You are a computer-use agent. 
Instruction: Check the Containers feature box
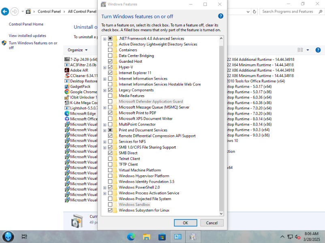(x=110, y=50)
